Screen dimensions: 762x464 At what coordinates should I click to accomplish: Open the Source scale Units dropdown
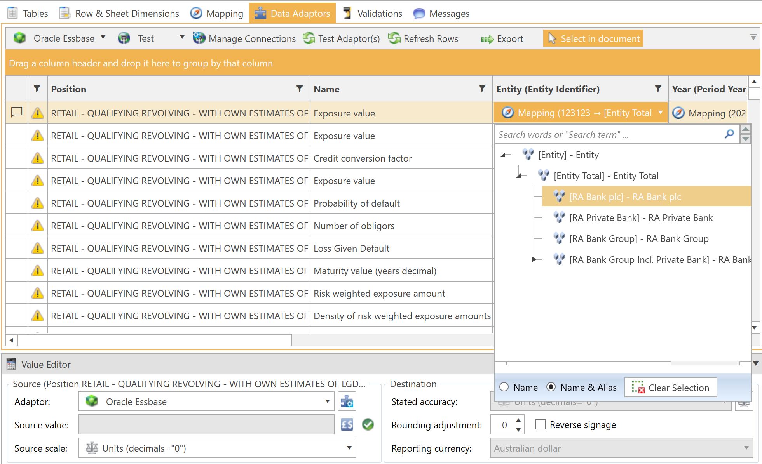[x=349, y=448]
